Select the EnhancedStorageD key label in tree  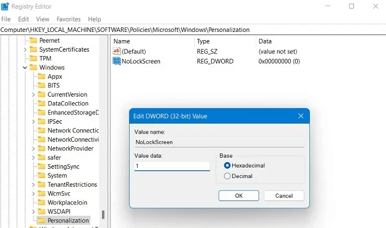73,112
